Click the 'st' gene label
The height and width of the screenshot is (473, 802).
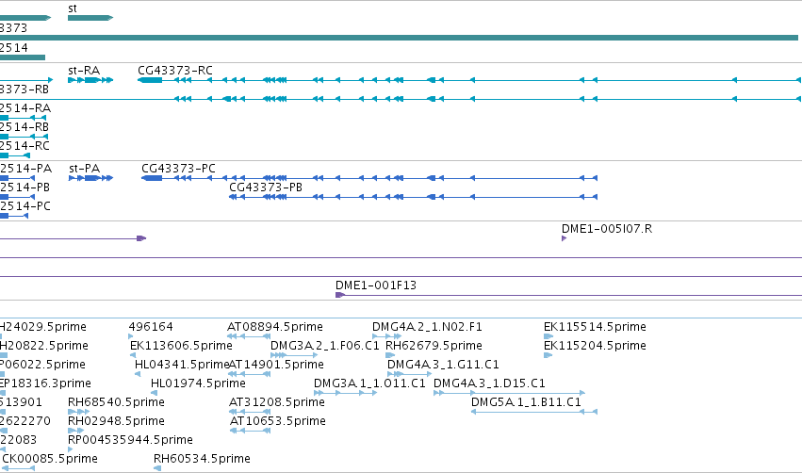coord(73,8)
